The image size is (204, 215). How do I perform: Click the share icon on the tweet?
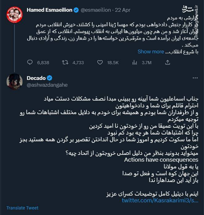pyautogui.click(x=168, y=63)
